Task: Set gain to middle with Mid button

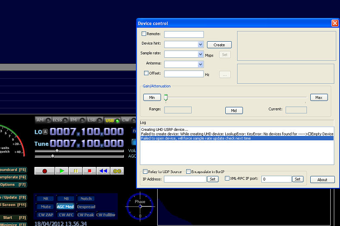Action: click(234, 110)
